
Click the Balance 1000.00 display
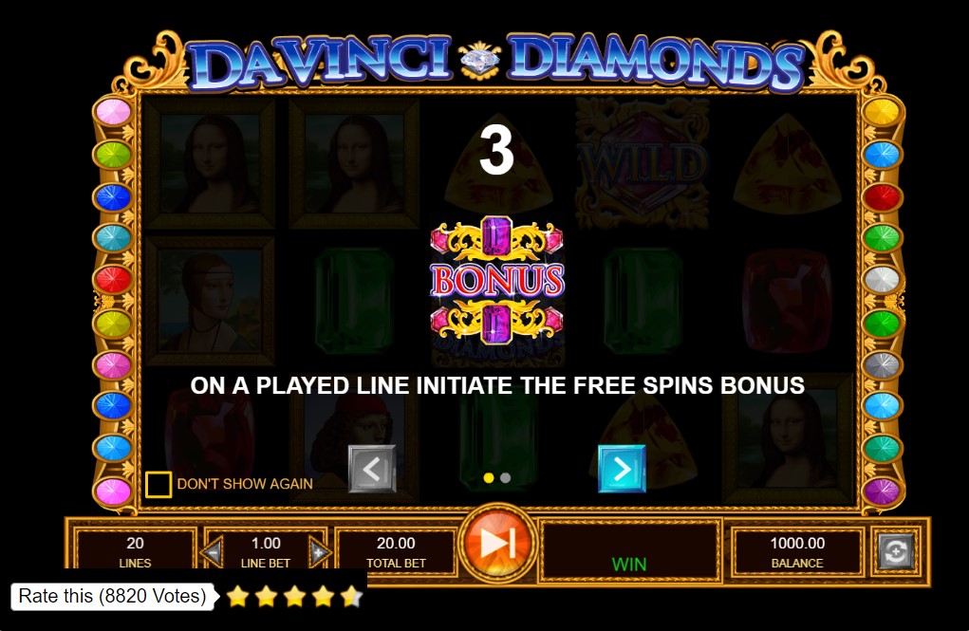(797, 552)
